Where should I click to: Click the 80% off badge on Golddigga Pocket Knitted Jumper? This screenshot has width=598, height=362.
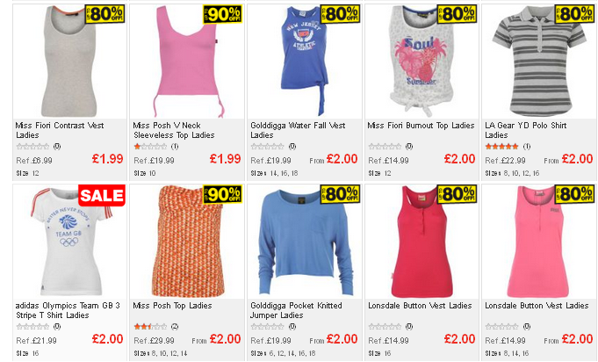(x=340, y=194)
